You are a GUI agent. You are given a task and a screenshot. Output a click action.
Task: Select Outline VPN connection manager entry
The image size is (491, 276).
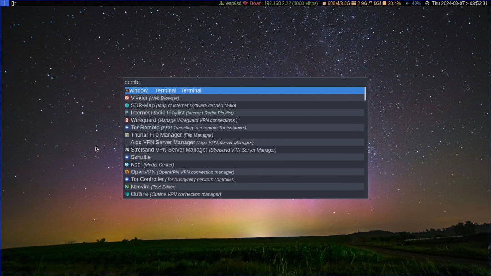point(244,194)
